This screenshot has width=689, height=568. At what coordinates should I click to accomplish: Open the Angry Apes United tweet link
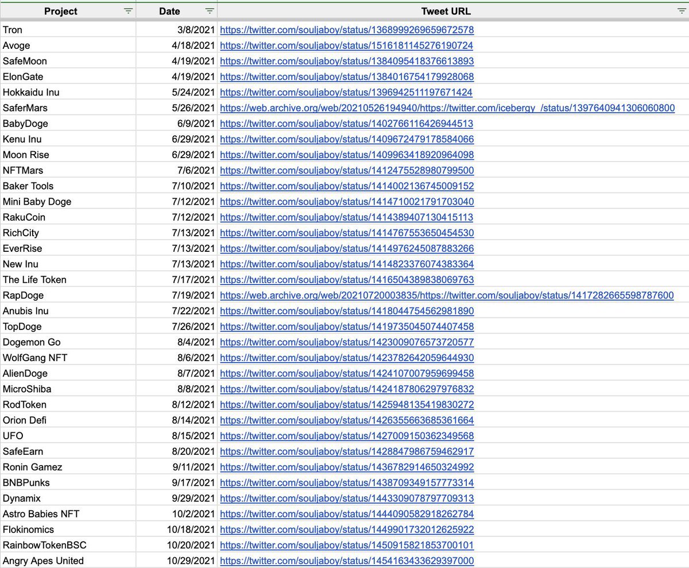coord(347,561)
